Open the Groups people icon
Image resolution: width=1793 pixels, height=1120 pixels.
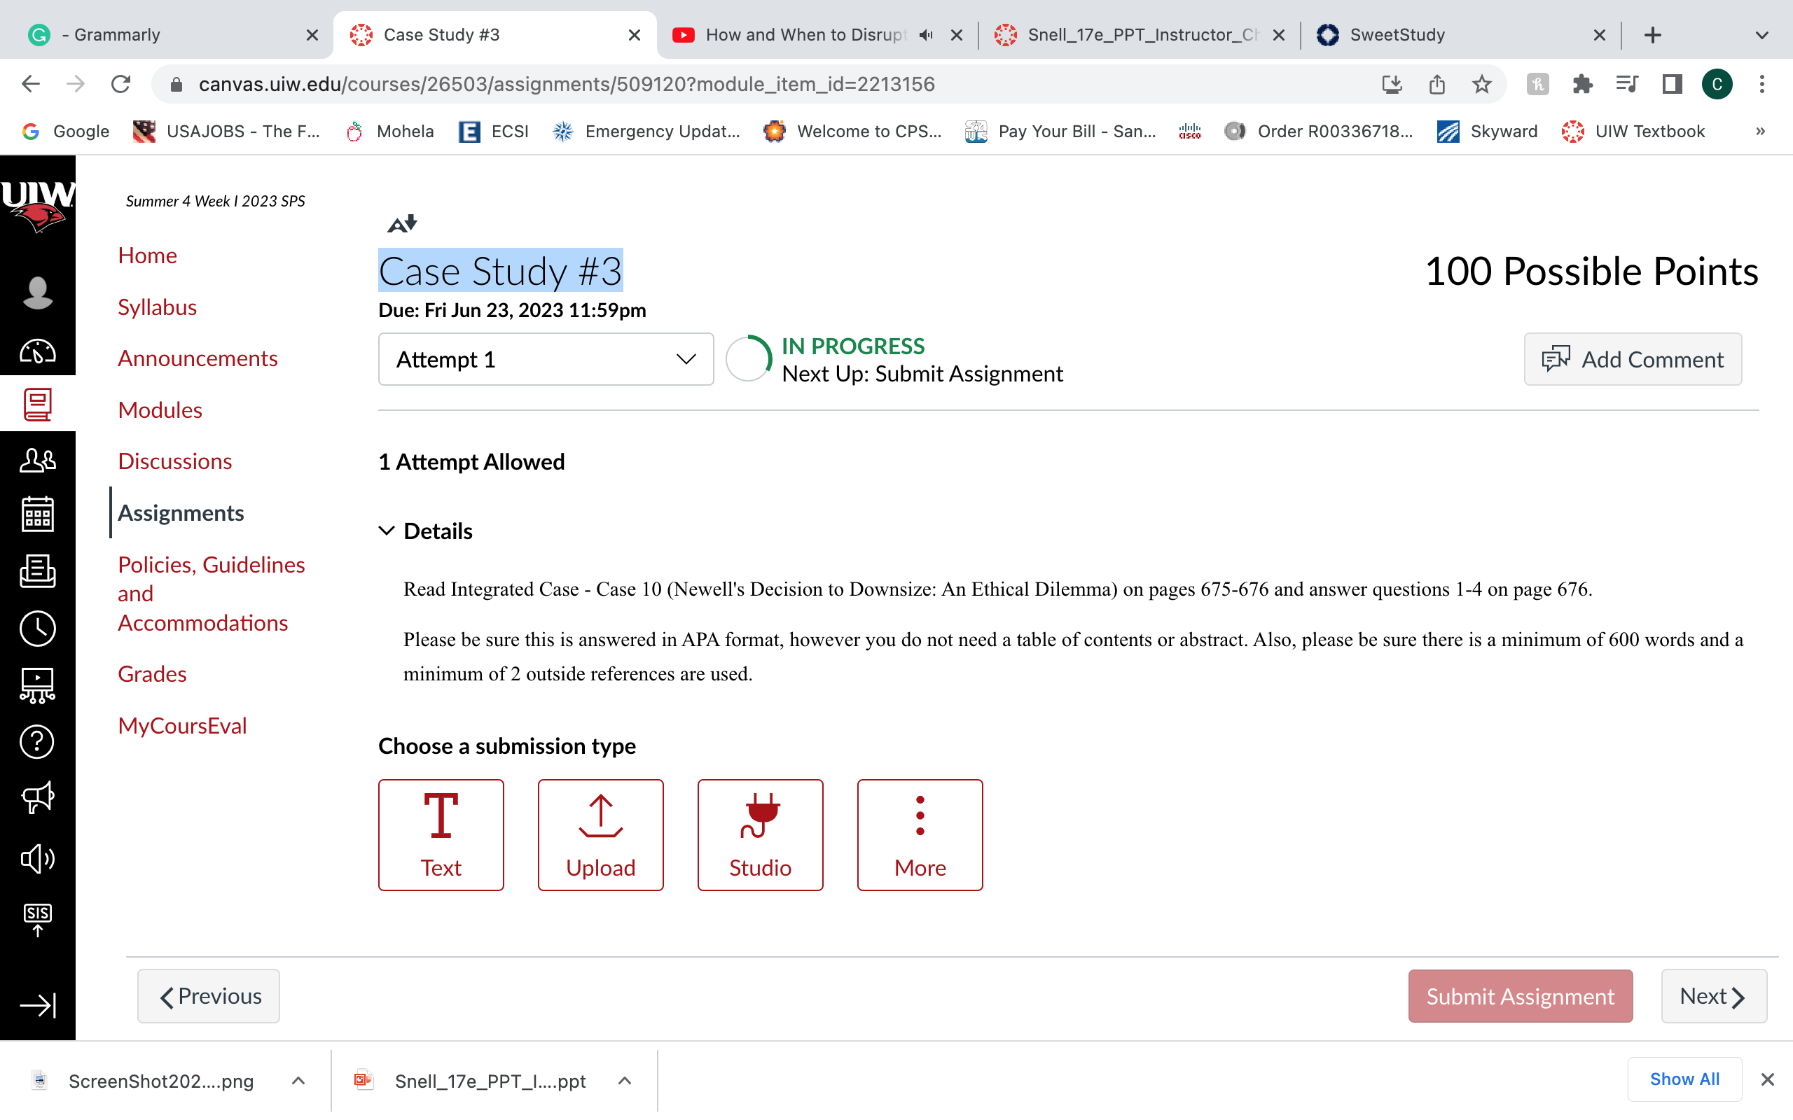point(37,460)
